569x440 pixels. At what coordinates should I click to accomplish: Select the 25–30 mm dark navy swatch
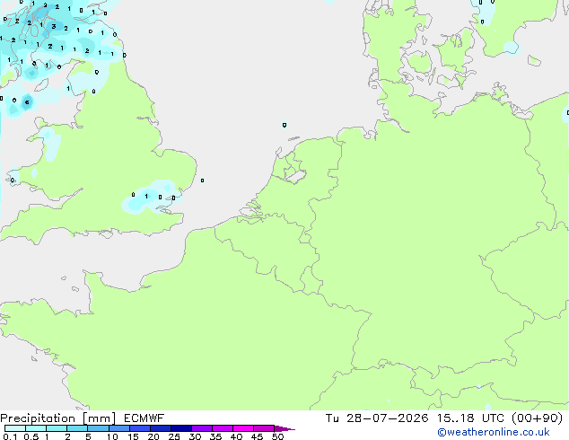tap(181, 428)
